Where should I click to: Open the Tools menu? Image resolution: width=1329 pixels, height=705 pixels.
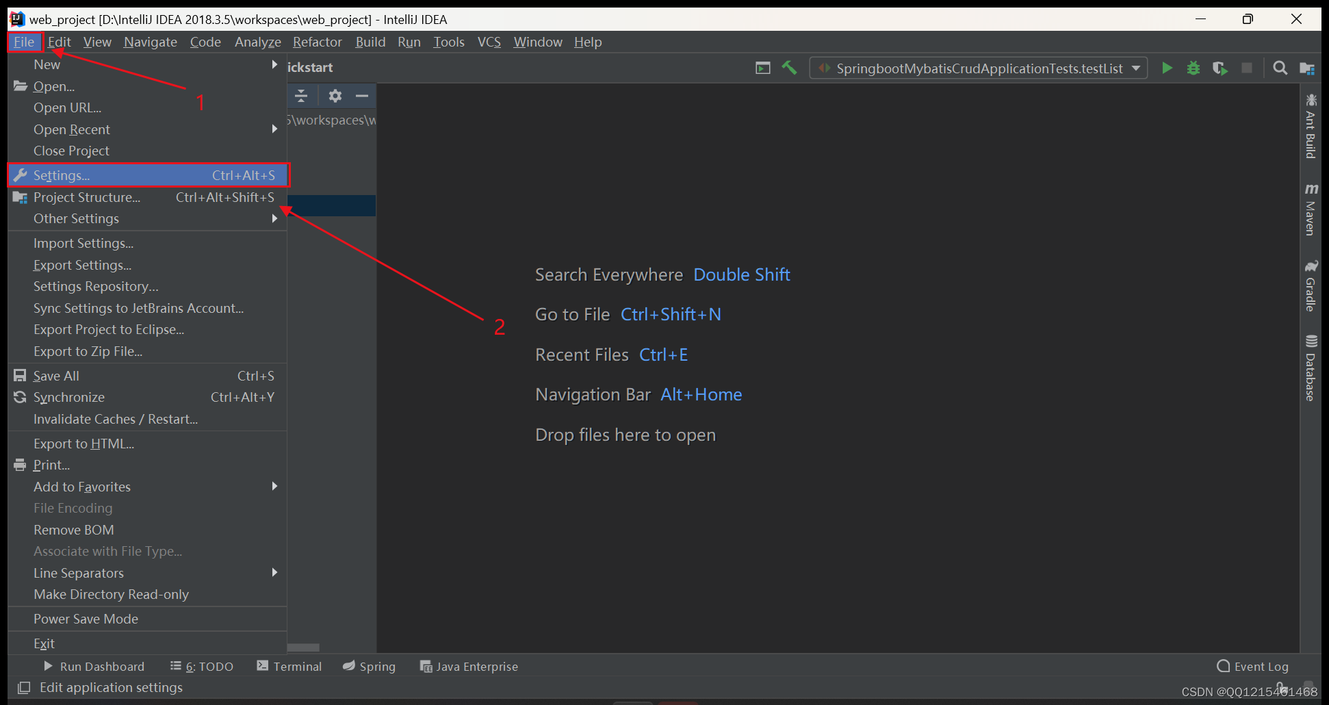[449, 42]
